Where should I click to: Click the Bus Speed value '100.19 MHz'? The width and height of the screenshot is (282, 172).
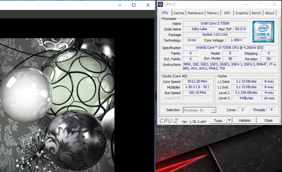coord(197,93)
